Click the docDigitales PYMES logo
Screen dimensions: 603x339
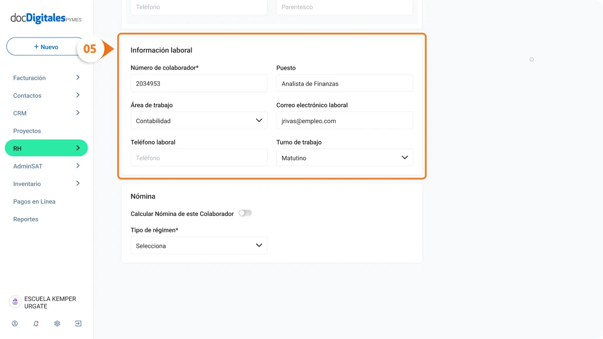coord(46,18)
